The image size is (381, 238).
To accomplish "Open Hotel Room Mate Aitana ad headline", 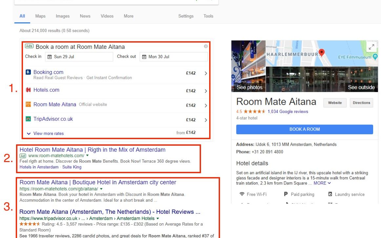I will coord(92,150).
